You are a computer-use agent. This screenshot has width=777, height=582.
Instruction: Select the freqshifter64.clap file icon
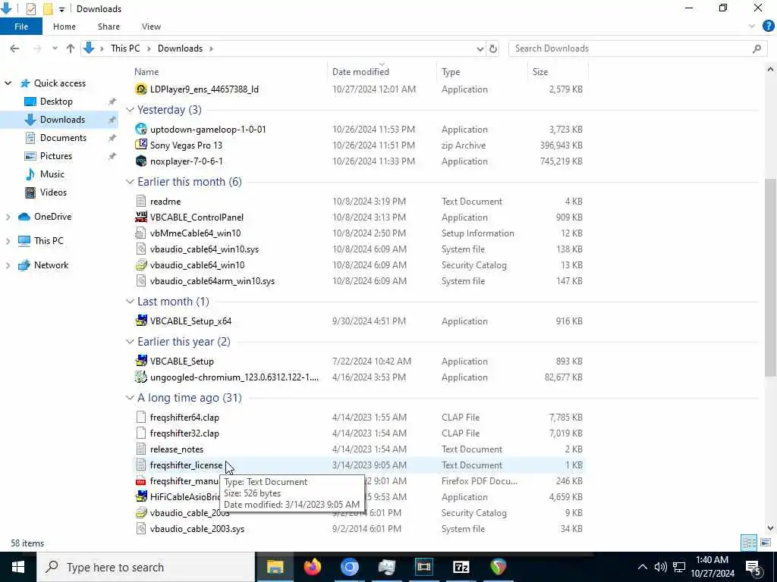(141, 418)
